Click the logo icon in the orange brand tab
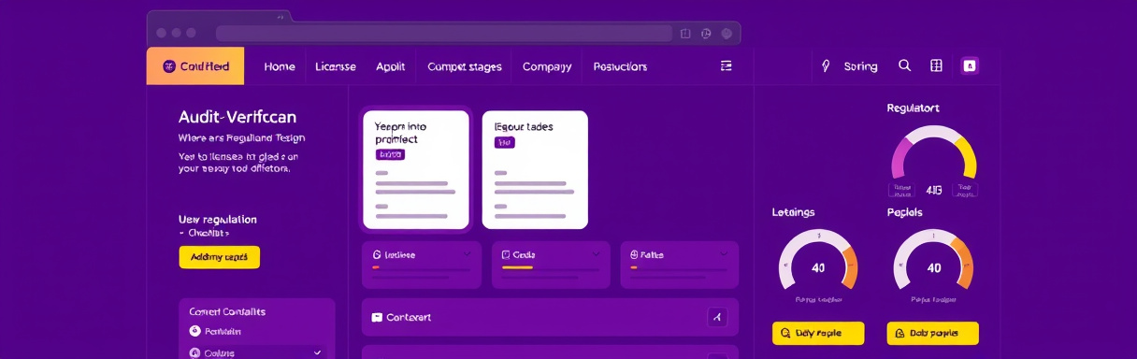The image size is (1137, 359). point(169,66)
